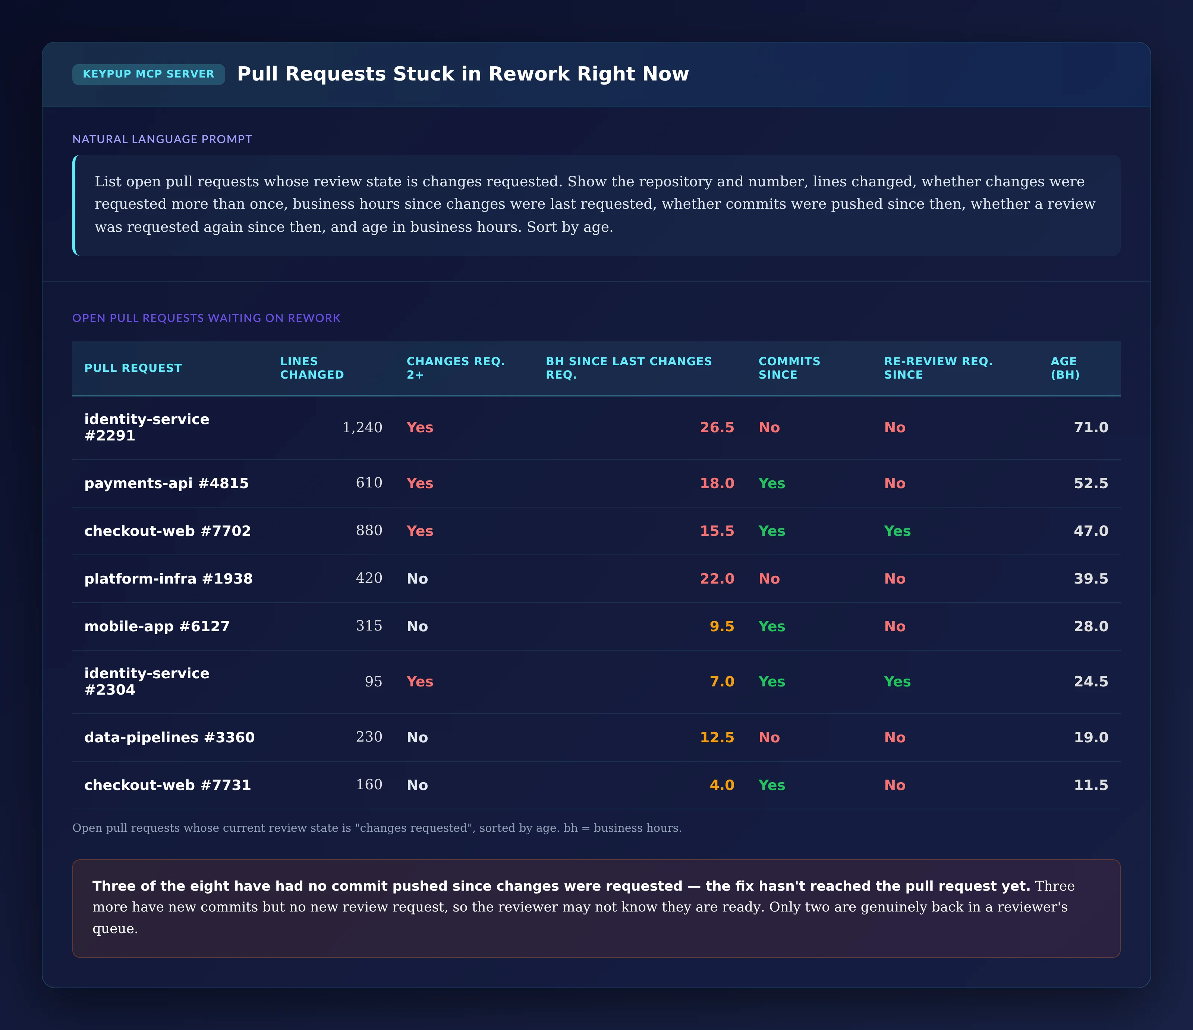Select the data-pipelines #3360 row name
The height and width of the screenshot is (1030, 1193).
click(x=169, y=738)
